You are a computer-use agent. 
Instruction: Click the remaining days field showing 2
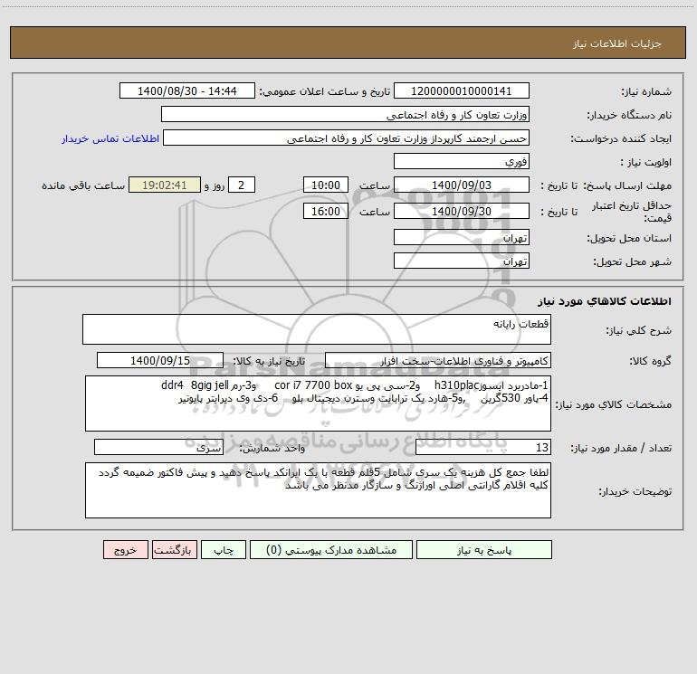pyautogui.click(x=242, y=185)
